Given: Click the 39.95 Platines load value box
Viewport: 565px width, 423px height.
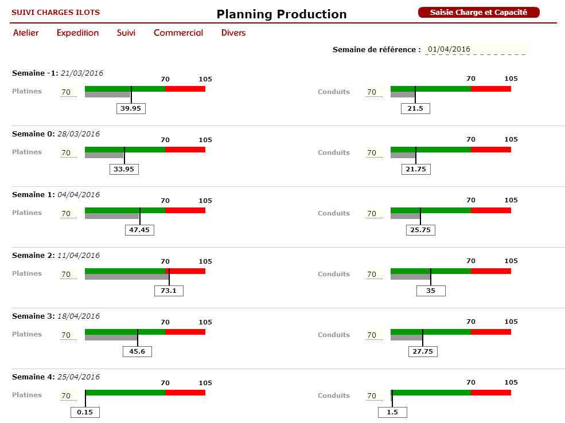Looking at the screenshot, I should [x=131, y=108].
